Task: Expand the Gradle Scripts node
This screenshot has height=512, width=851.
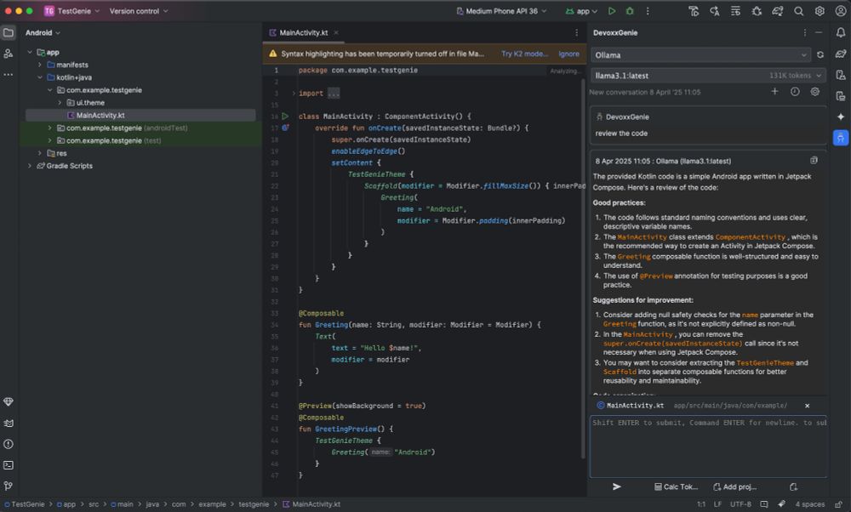Action: tap(30, 166)
